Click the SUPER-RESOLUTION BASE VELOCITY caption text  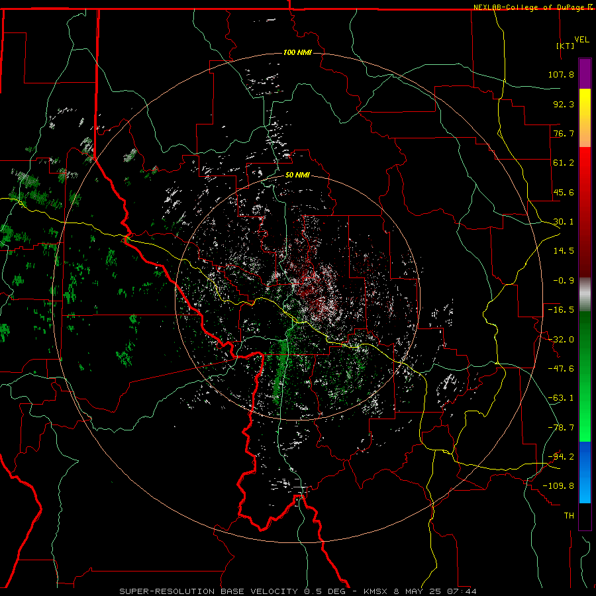[209, 591]
